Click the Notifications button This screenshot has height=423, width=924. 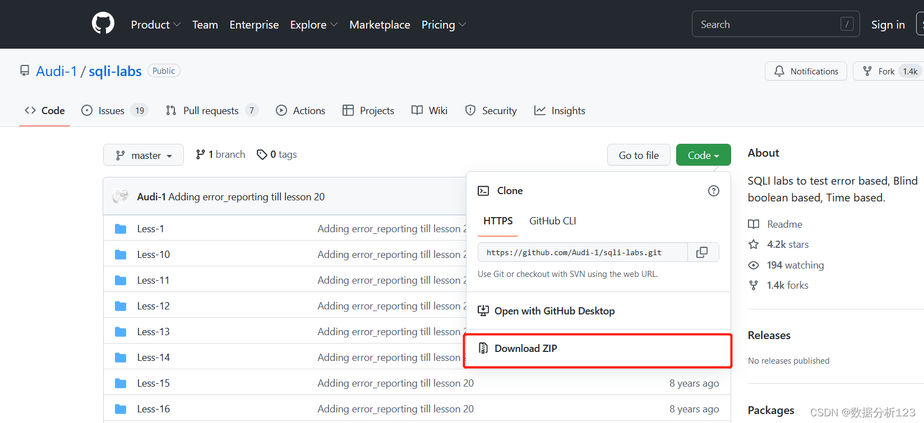806,71
